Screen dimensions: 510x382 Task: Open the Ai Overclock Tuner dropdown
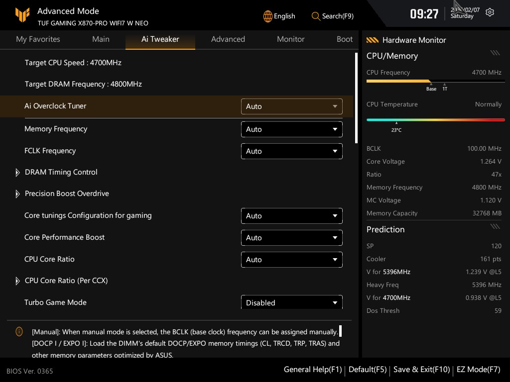291,106
